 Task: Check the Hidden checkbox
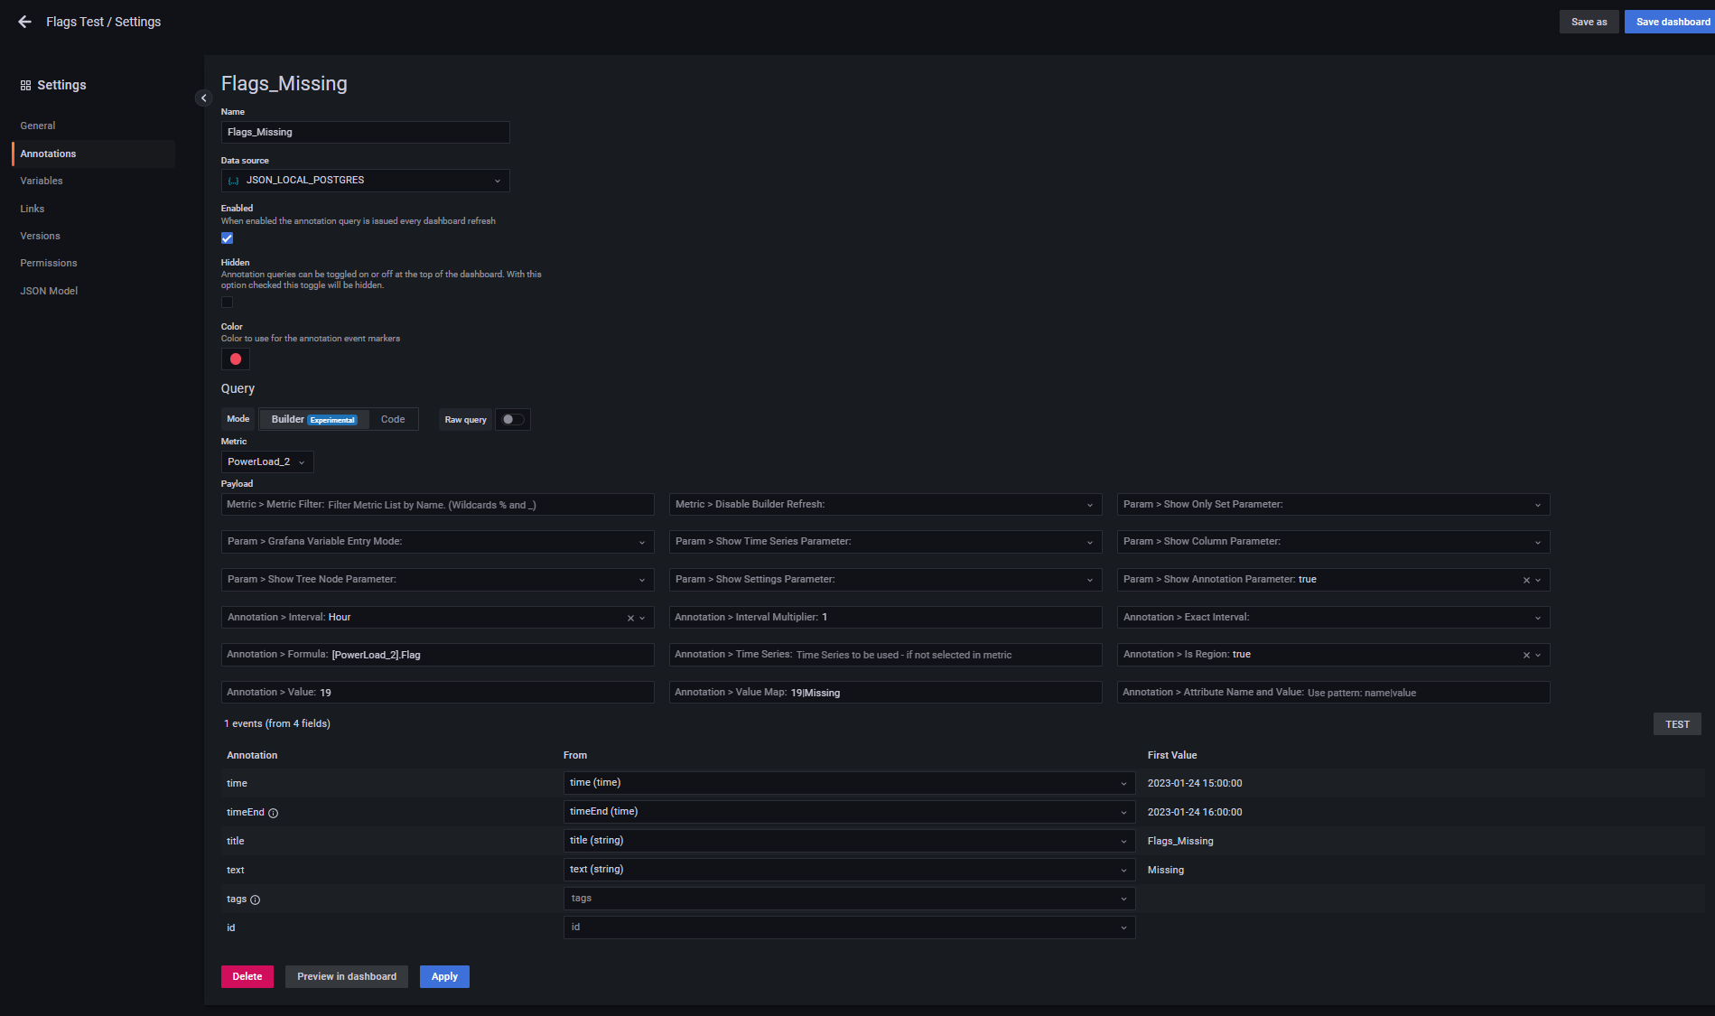(x=227, y=303)
